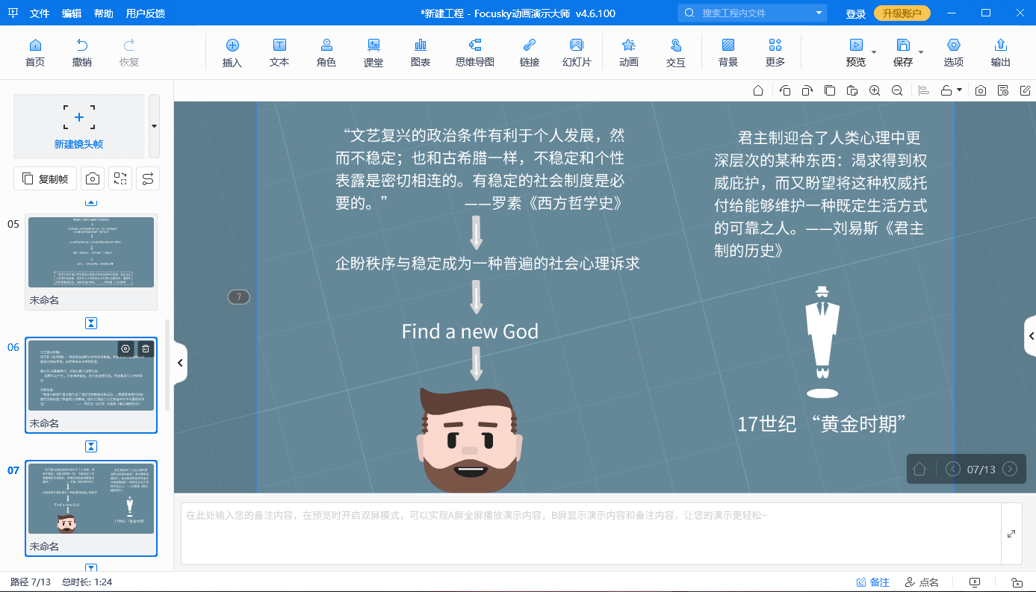Image resolution: width=1036 pixels, height=592 pixels.
Task: Expand the right side panel arrow
Action: (1030, 337)
